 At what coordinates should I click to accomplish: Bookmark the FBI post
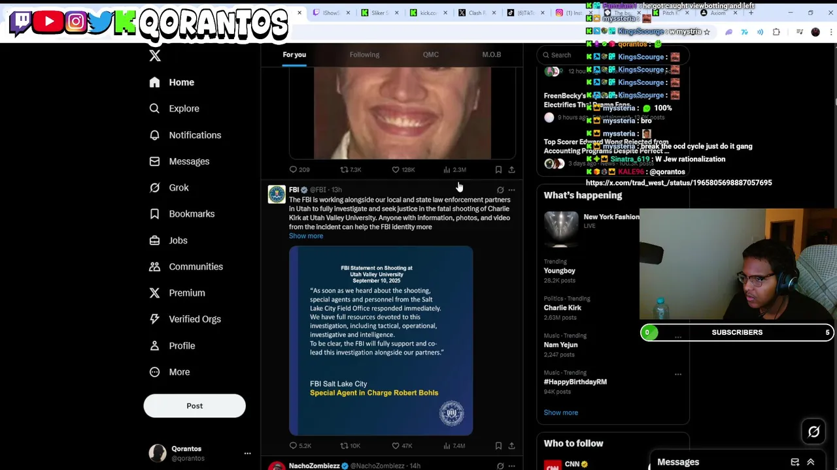pos(498,446)
